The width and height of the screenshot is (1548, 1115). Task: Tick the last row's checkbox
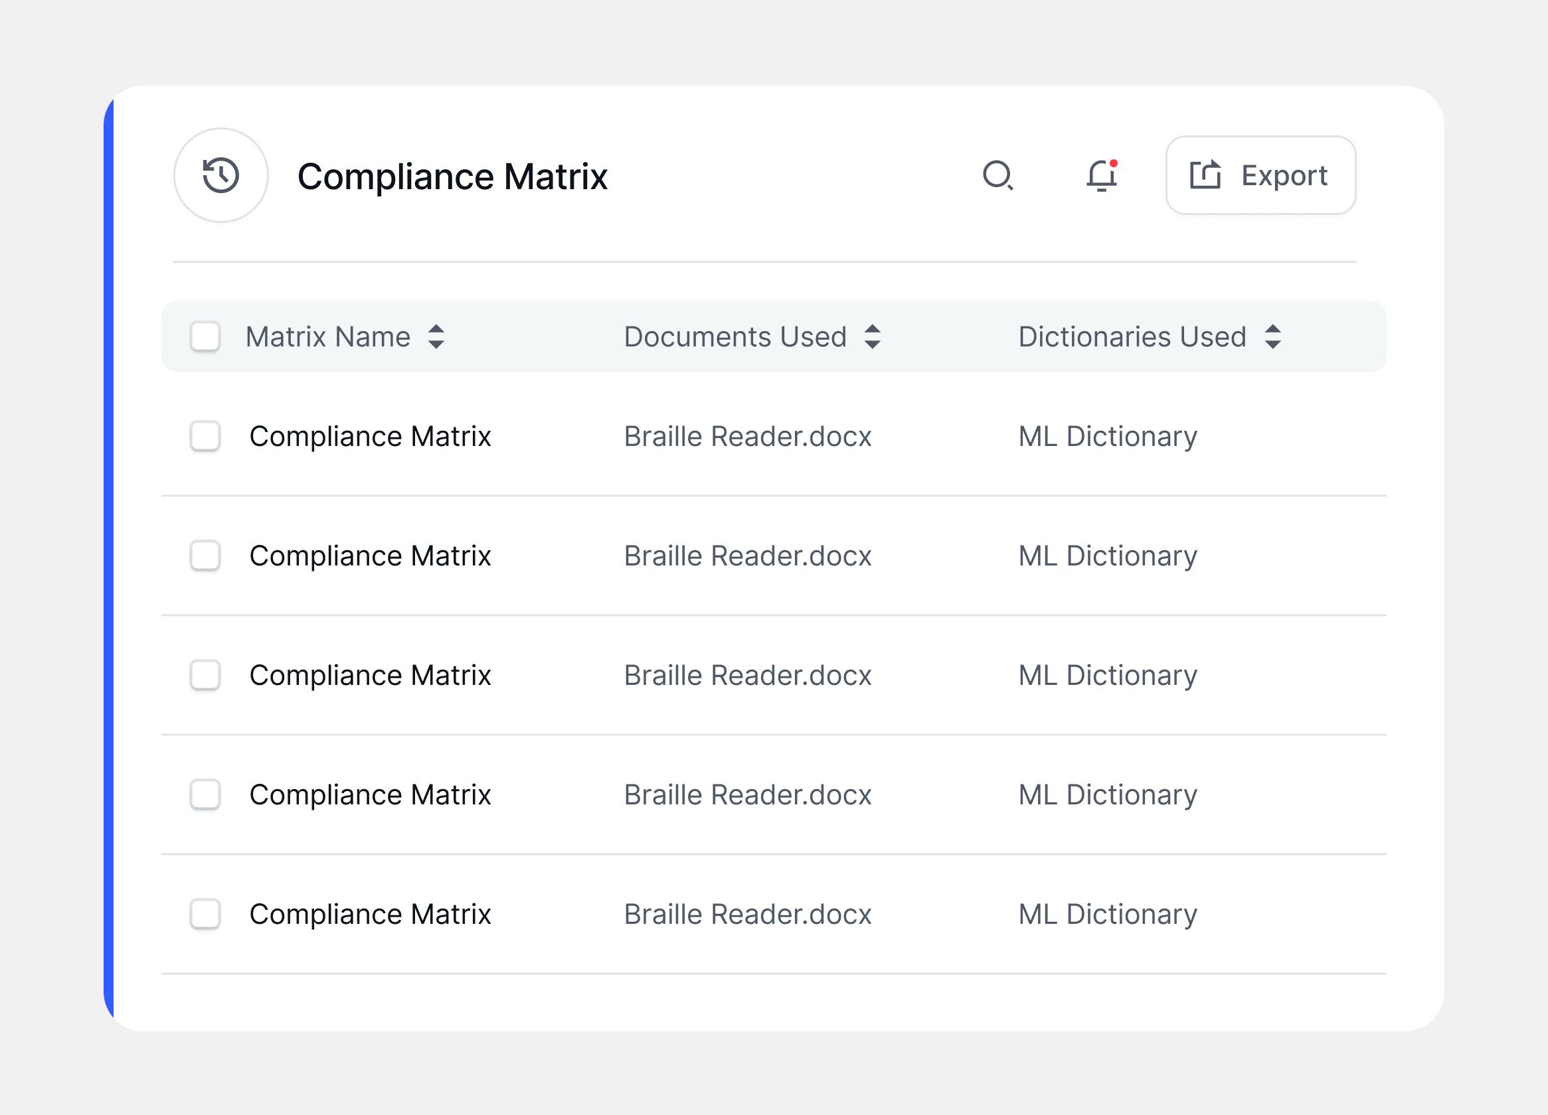click(205, 914)
